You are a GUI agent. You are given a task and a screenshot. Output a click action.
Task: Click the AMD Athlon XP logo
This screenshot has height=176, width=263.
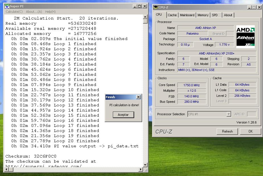(x=245, y=37)
